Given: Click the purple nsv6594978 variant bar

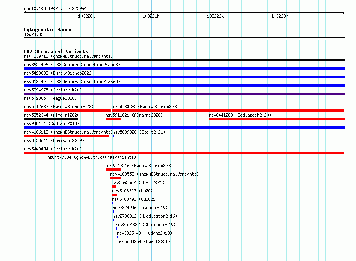Looking at the screenshot, I should (184, 94).
